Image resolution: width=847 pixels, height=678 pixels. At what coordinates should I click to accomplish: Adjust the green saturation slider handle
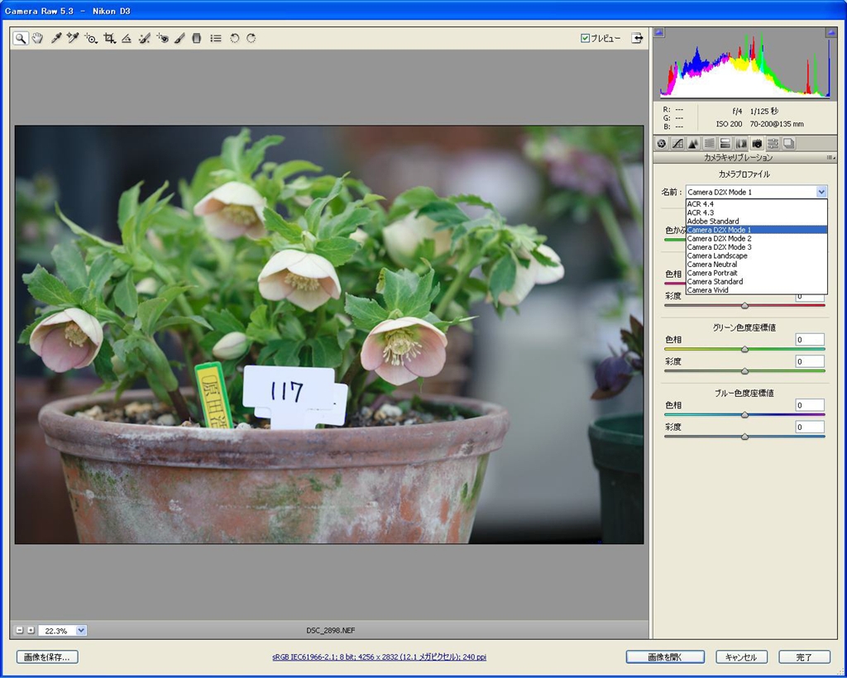point(744,371)
